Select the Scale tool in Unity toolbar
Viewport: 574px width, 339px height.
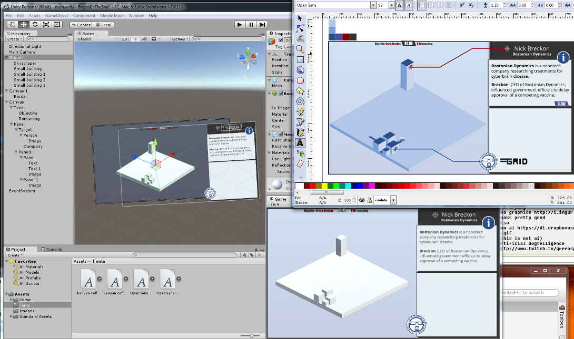click(x=46, y=25)
